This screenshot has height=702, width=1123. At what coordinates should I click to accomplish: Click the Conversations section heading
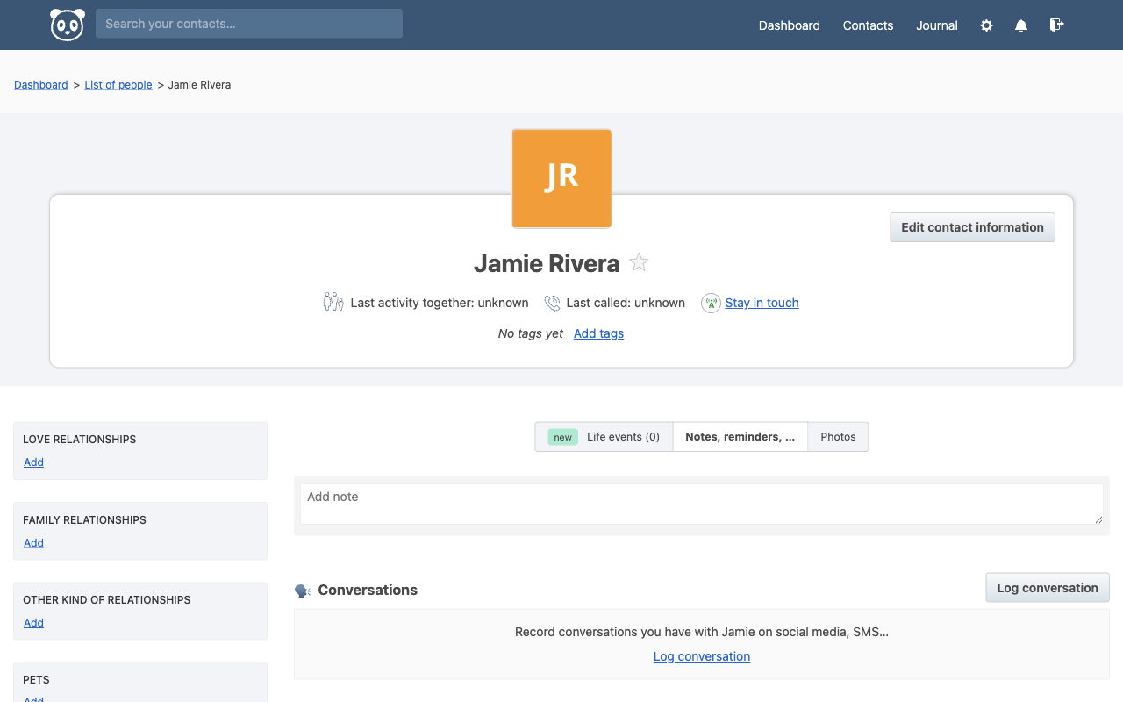(368, 590)
